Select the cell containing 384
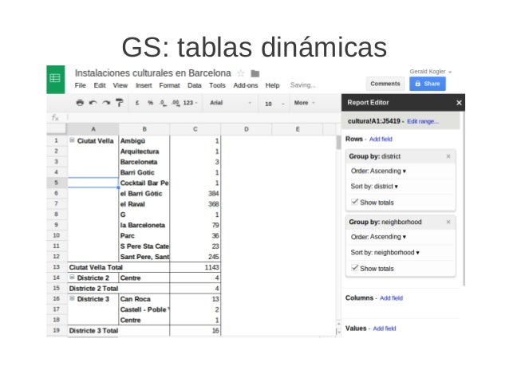Screen dimensions: 509x382 [x=195, y=194]
